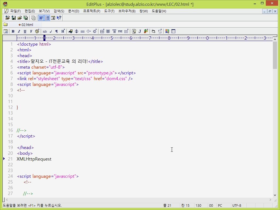280x210 pixels.
Task: Open the 브라우저(B) menu
Action: tap(127, 11)
